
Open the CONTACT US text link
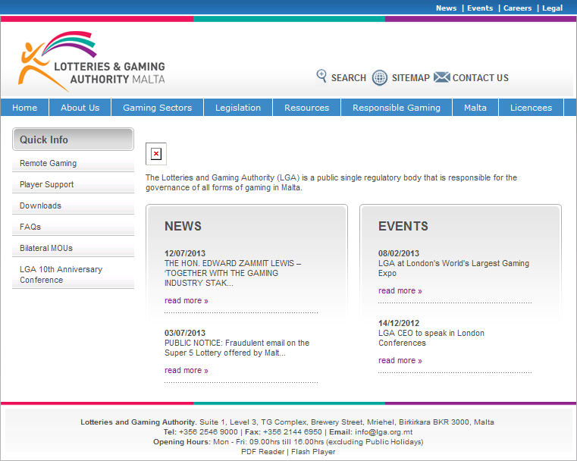481,78
